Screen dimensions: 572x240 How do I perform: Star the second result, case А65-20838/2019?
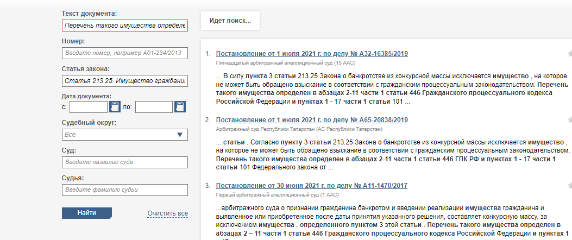pyautogui.click(x=569, y=120)
